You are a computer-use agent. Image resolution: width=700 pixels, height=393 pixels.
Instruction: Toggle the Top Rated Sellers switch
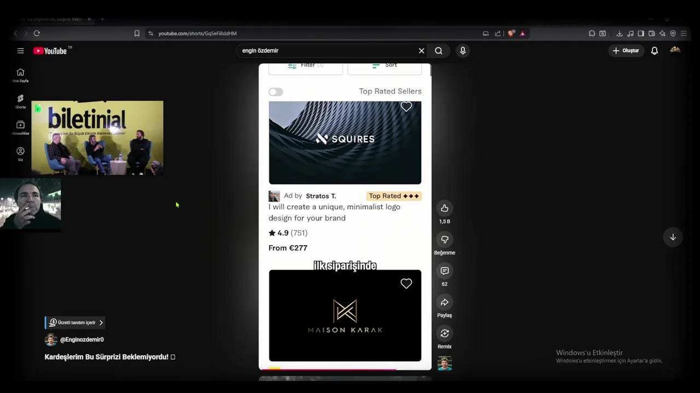point(276,92)
